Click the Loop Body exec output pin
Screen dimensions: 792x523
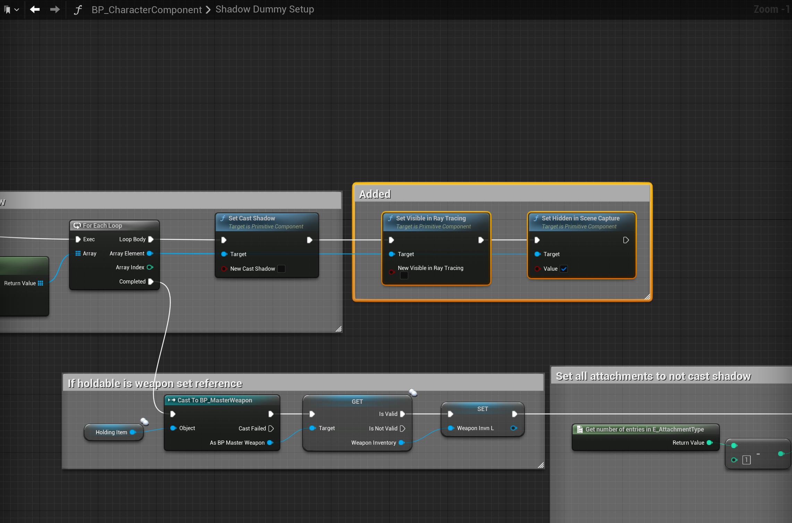click(x=151, y=239)
